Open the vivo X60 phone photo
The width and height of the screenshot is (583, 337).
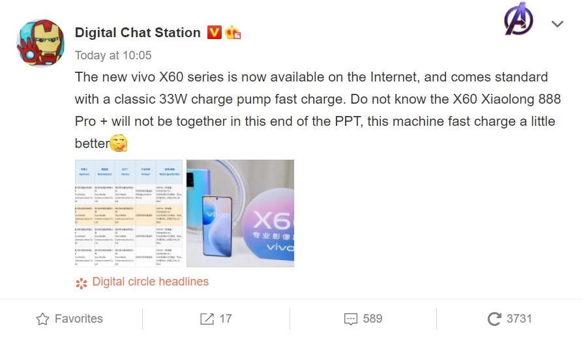point(240,213)
